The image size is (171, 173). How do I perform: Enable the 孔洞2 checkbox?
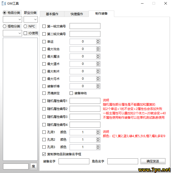coord(44,140)
